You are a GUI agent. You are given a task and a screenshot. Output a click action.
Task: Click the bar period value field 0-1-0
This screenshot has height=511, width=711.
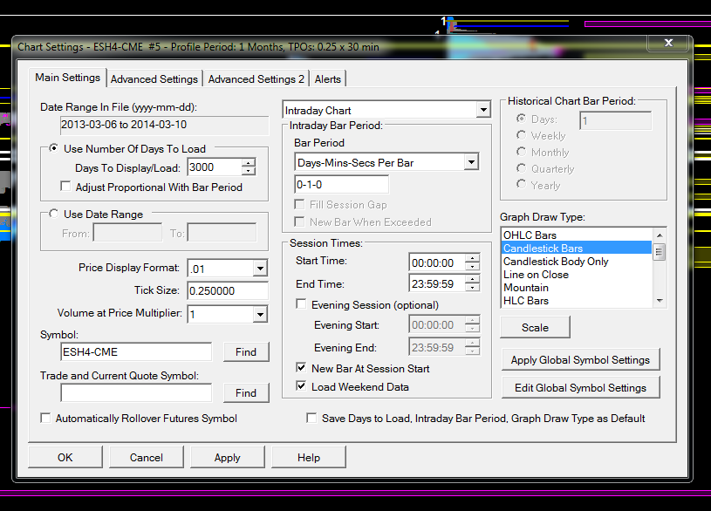click(341, 185)
